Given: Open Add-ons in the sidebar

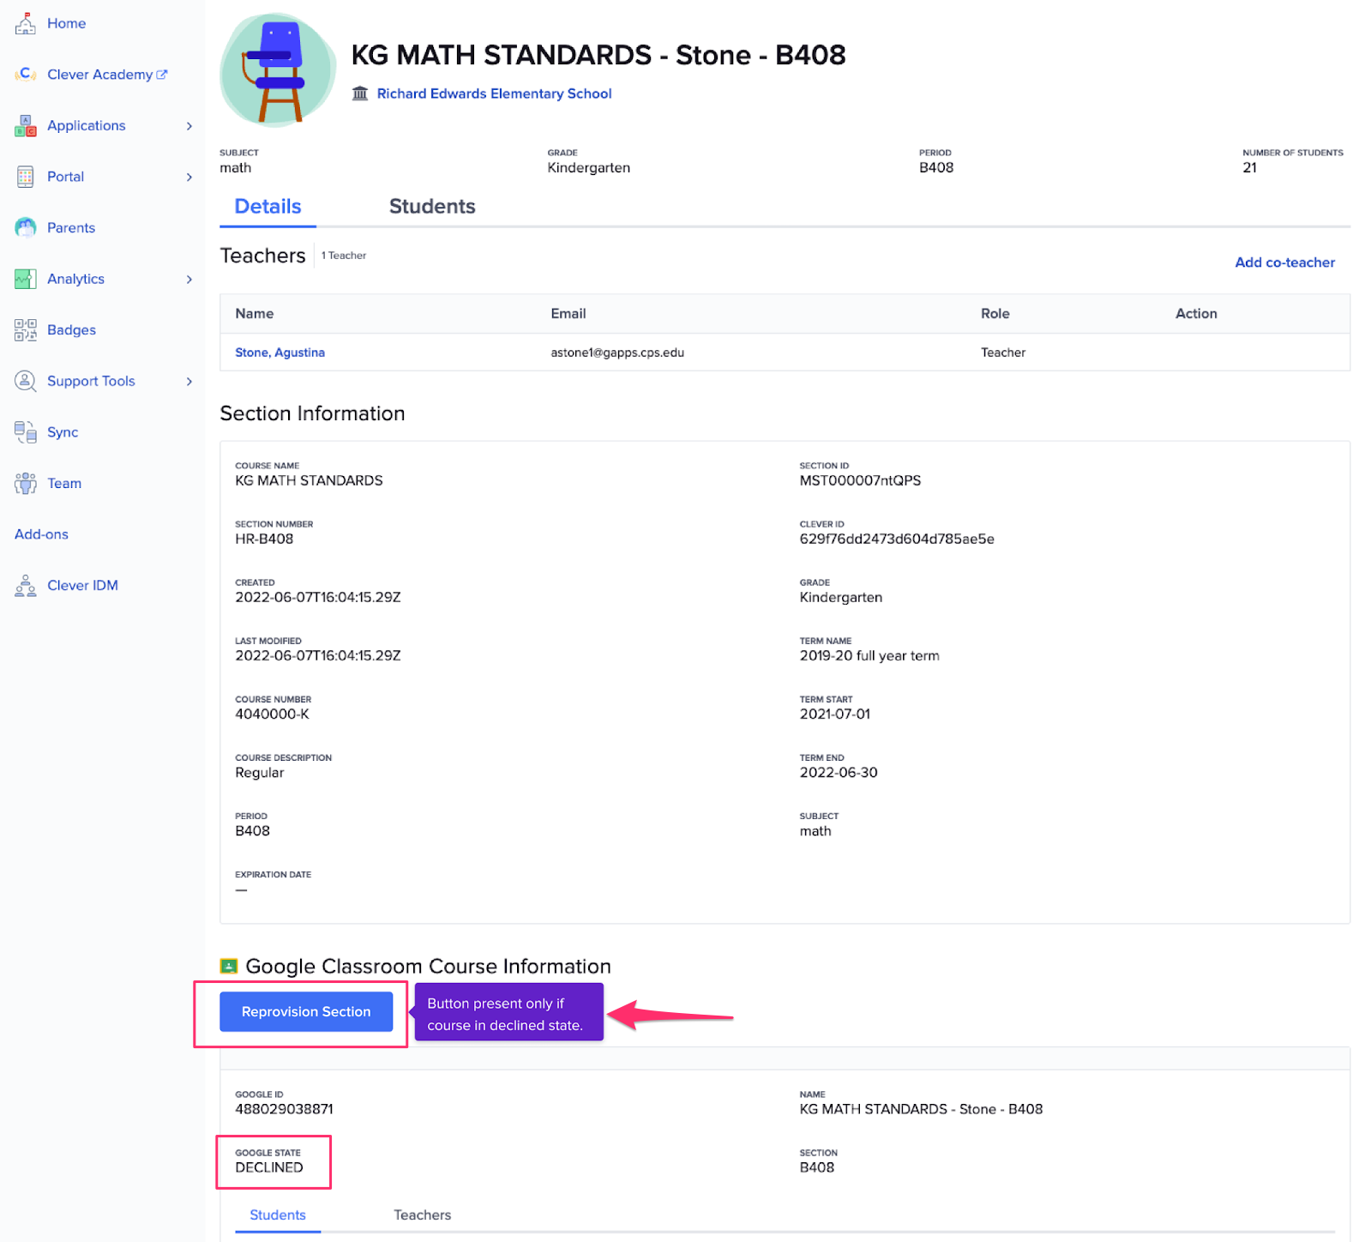Looking at the screenshot, I should coord(41,534).
